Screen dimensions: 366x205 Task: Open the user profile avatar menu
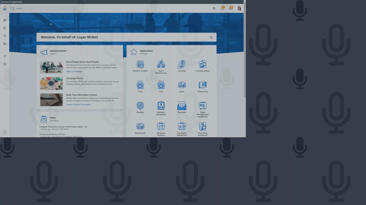coord(239,9)
